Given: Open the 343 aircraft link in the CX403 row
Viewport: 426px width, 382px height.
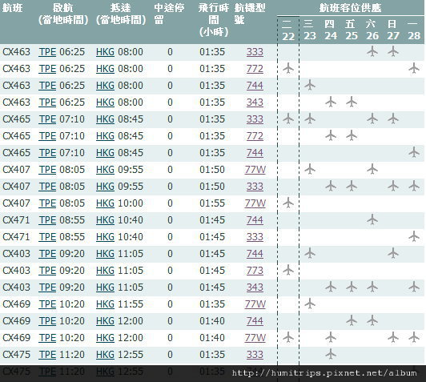Looking at the screenshot, I should (255, 288).
